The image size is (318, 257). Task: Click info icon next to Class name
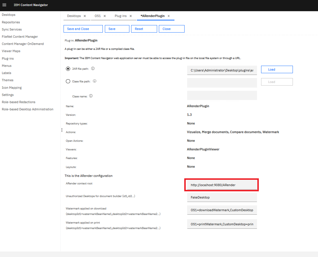coord(91,96)
